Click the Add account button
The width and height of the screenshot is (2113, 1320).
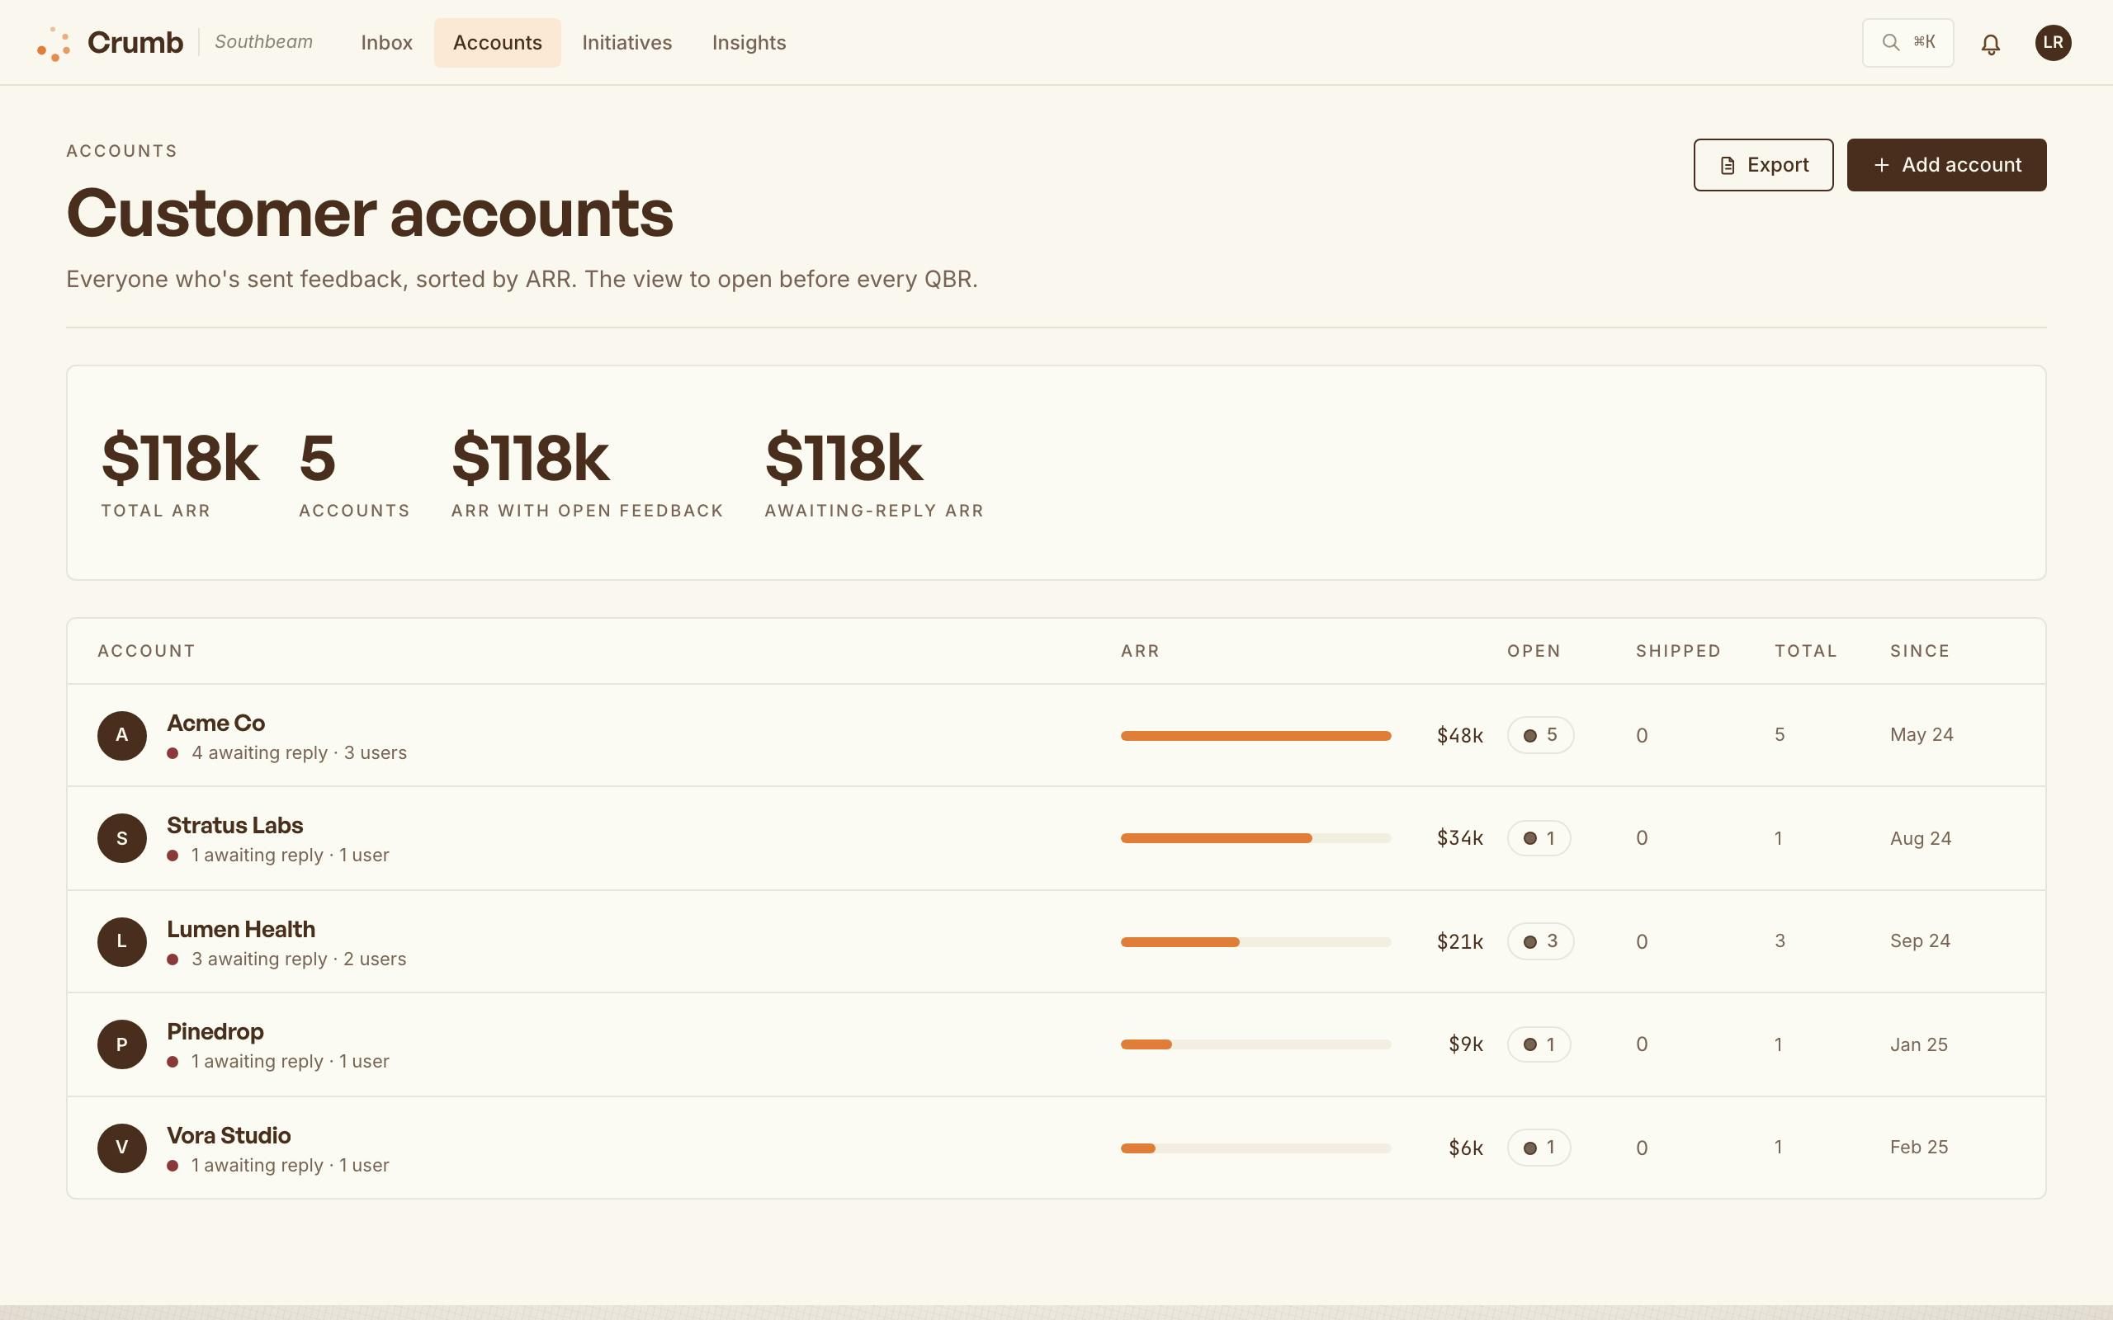tap(1946, 165)
